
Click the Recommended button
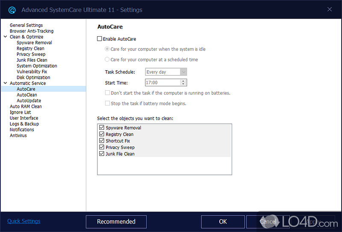[116, 222]
